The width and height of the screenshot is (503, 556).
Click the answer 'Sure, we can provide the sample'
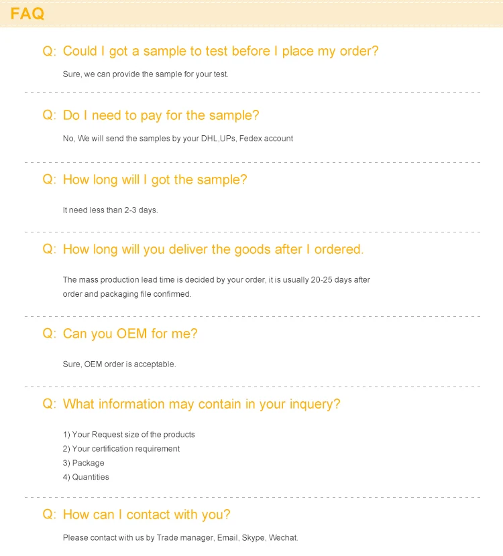coord(146,74)
